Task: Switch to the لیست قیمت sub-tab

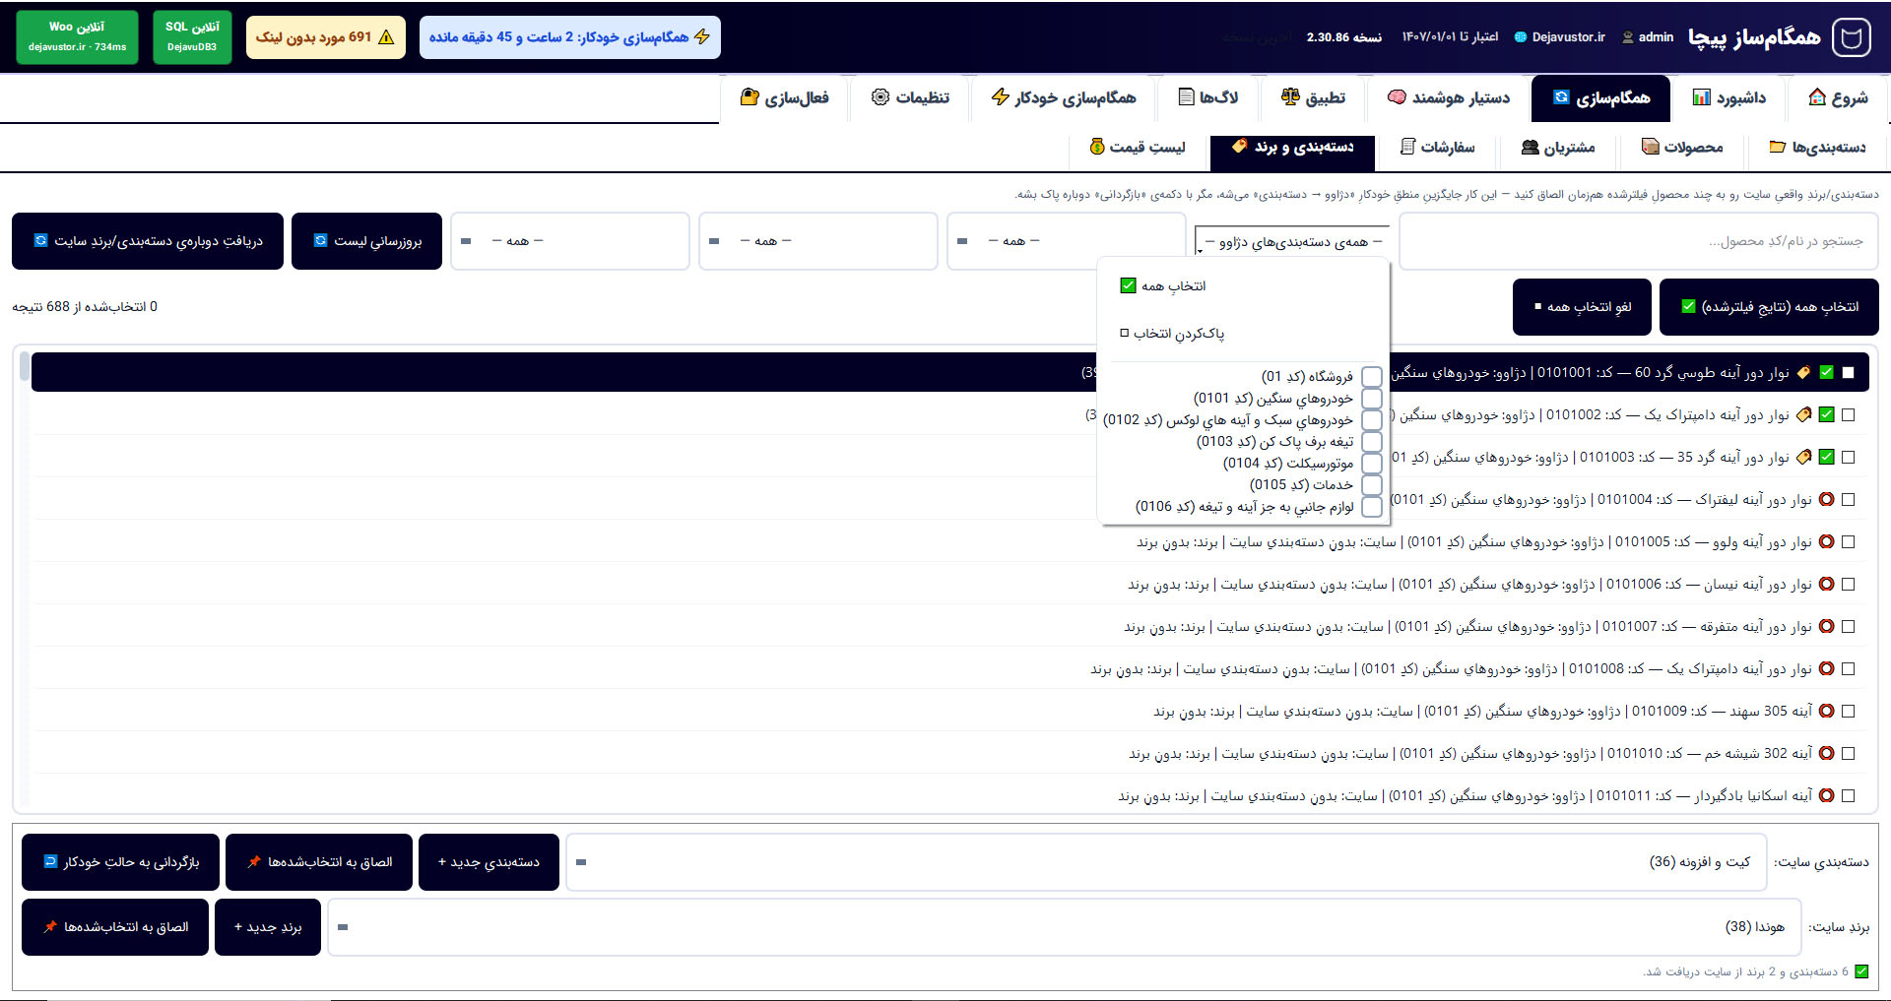Action: (1138, 148)
